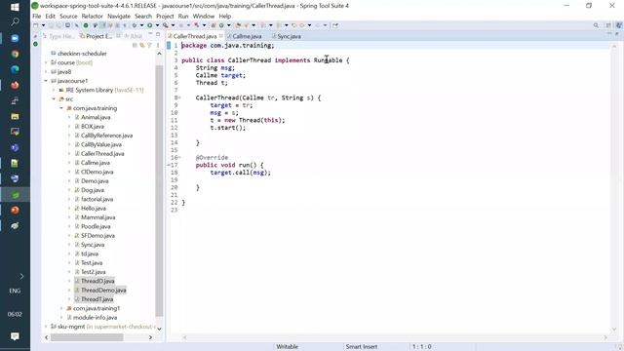The width and height of the screenshot is (624, 351).
Task: Open the File menu
Action: tap(37, 16)
